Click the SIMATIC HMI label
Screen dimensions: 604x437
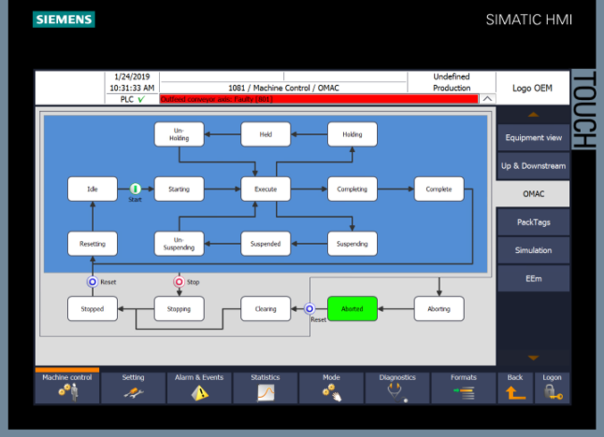click(x=529, y=20)
